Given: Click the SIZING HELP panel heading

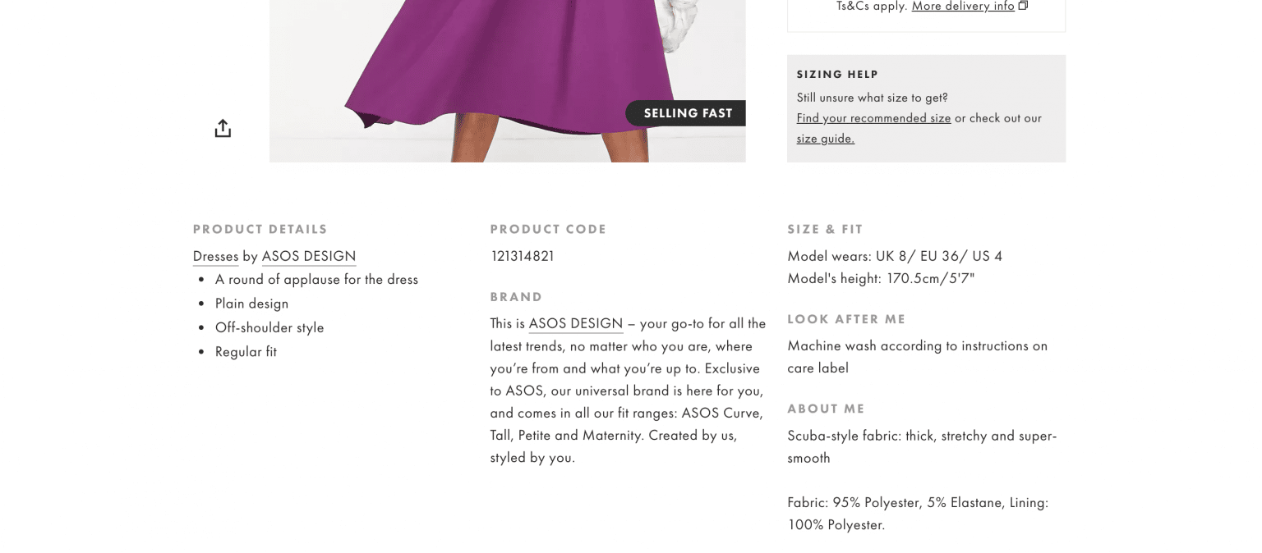Looking at the screenshot, I should pyautogui.click(x=837, y=74).
